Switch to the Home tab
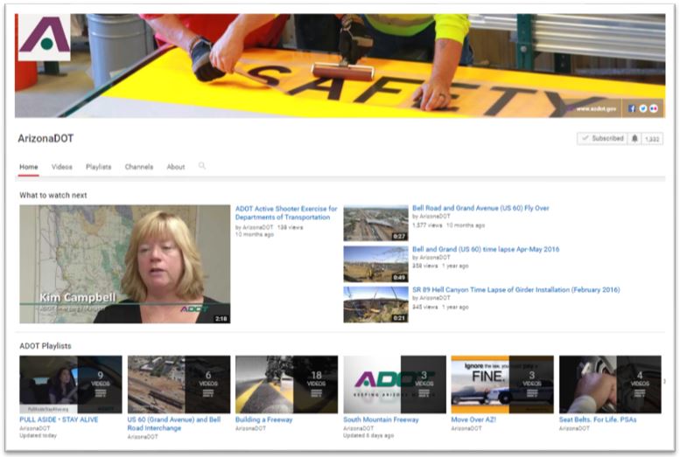This screenshot has width=680, height=457. click(x=29, y=167)
